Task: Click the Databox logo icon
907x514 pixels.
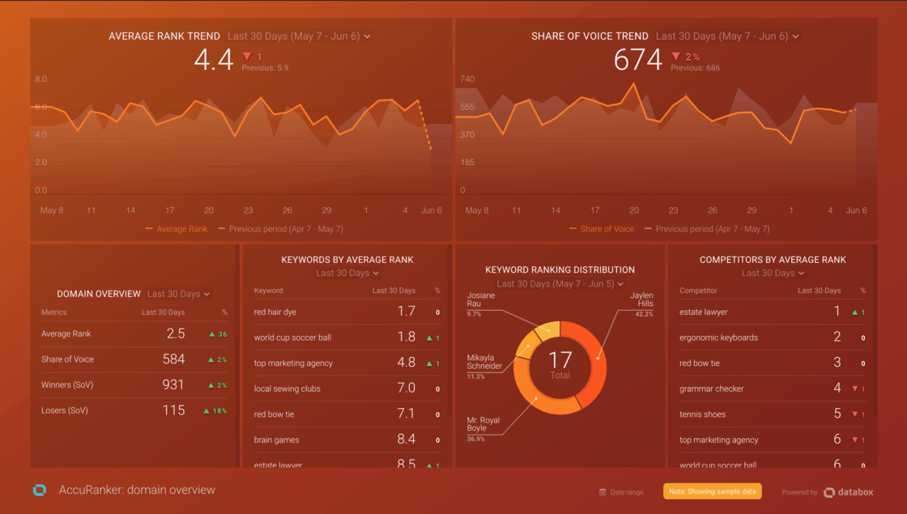Action: click(x=829, y=492)
